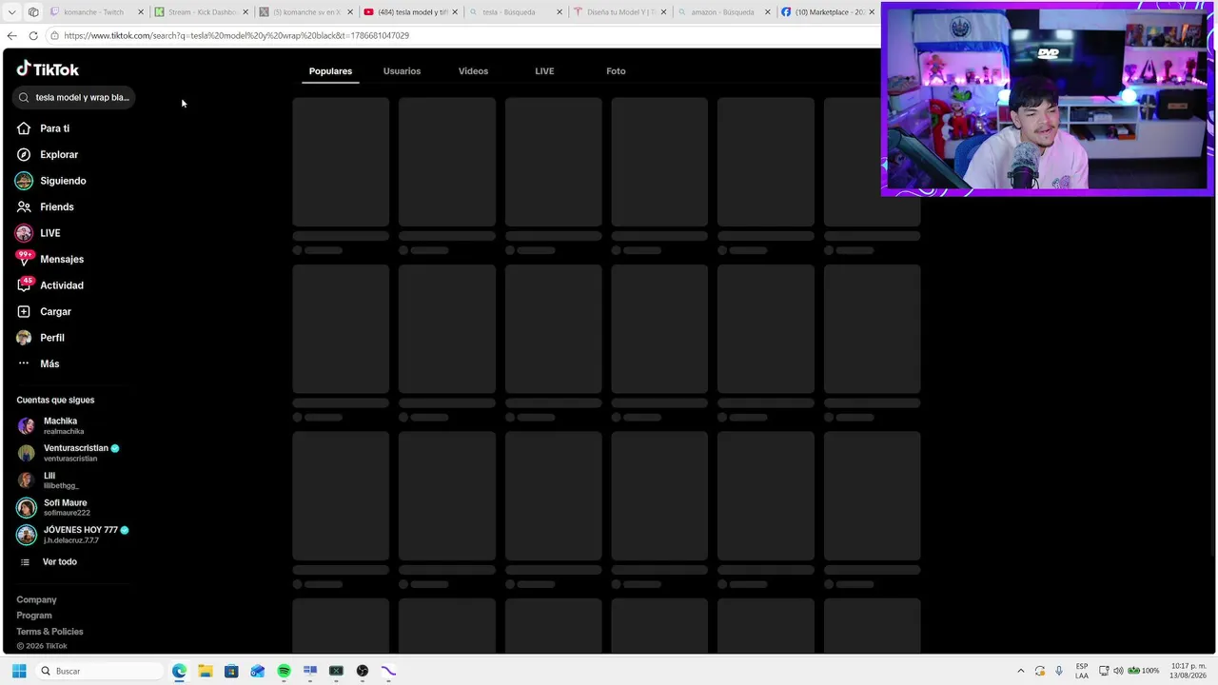1218x685 pixels.
Task: Close the komanche - Twitch tab
Action: coord(141,12)
